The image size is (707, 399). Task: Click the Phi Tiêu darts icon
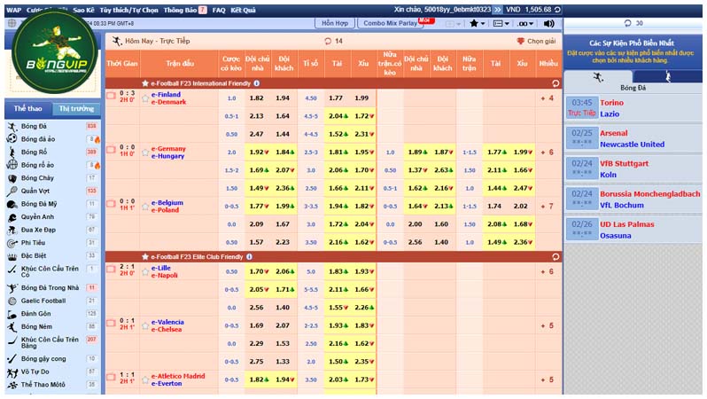pos(12,243)
